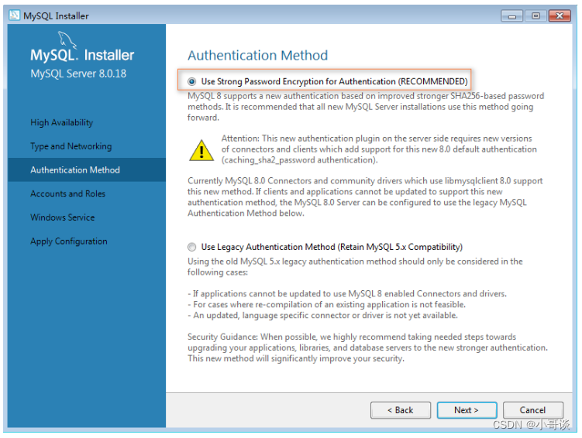582x438 pixels.
Task: Close the MySQL Installer window
Action: tap(560, 16)
